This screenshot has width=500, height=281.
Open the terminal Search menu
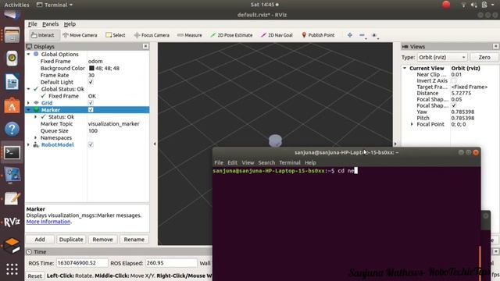point(266,162)
